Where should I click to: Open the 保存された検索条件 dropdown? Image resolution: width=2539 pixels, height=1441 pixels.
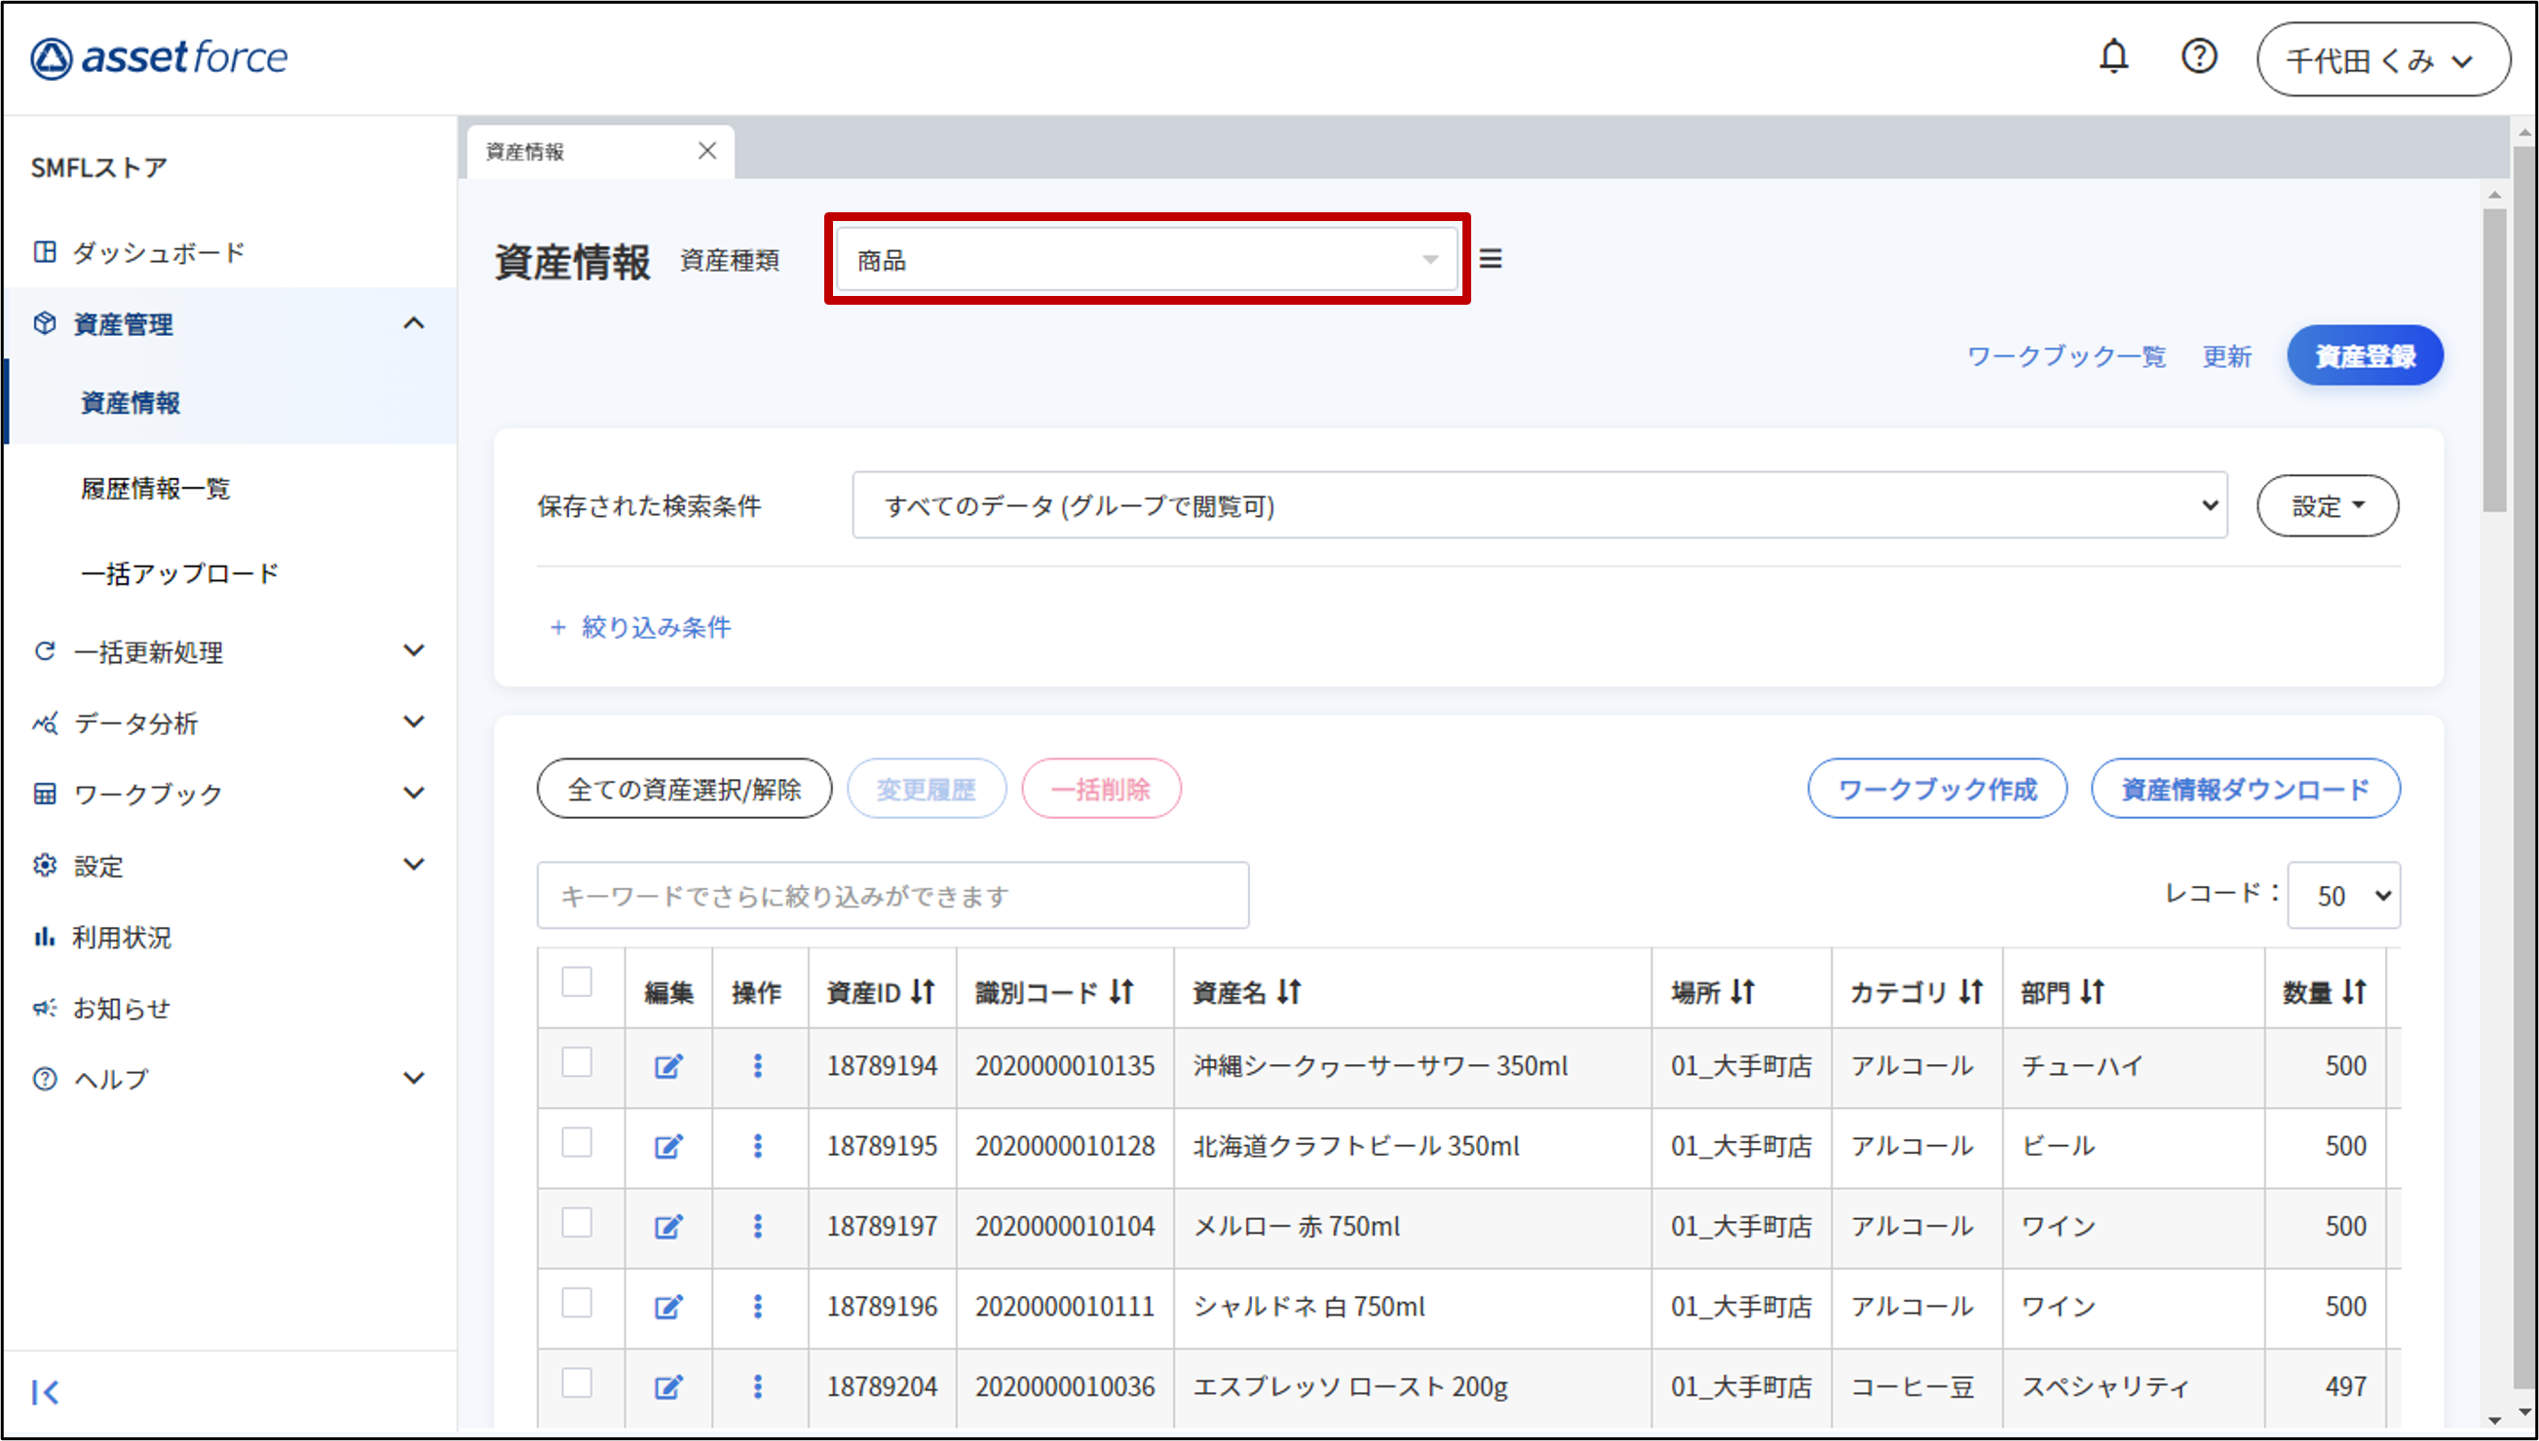[x=1538, y=505]
